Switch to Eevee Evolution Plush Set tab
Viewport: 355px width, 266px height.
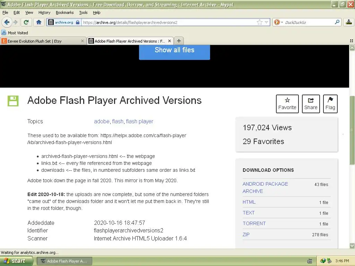tap(43, 41)
